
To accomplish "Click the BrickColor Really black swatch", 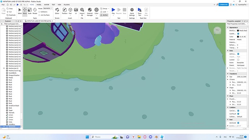I will pyautogui.click(x=238, y=30).
